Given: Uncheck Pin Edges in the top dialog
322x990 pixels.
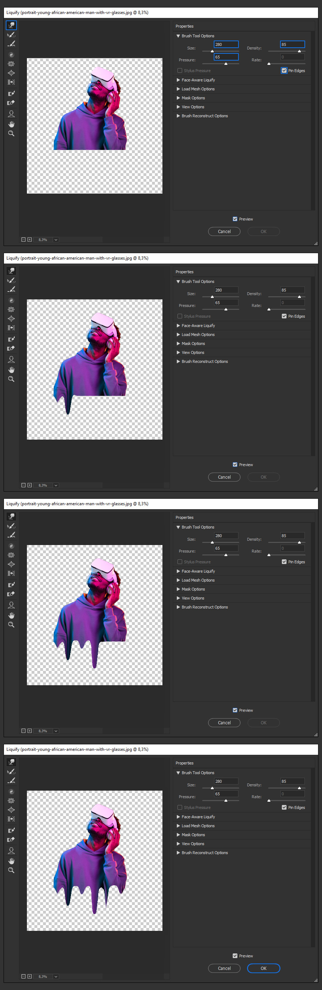Looking at the screenshot, I should point(284,71).
